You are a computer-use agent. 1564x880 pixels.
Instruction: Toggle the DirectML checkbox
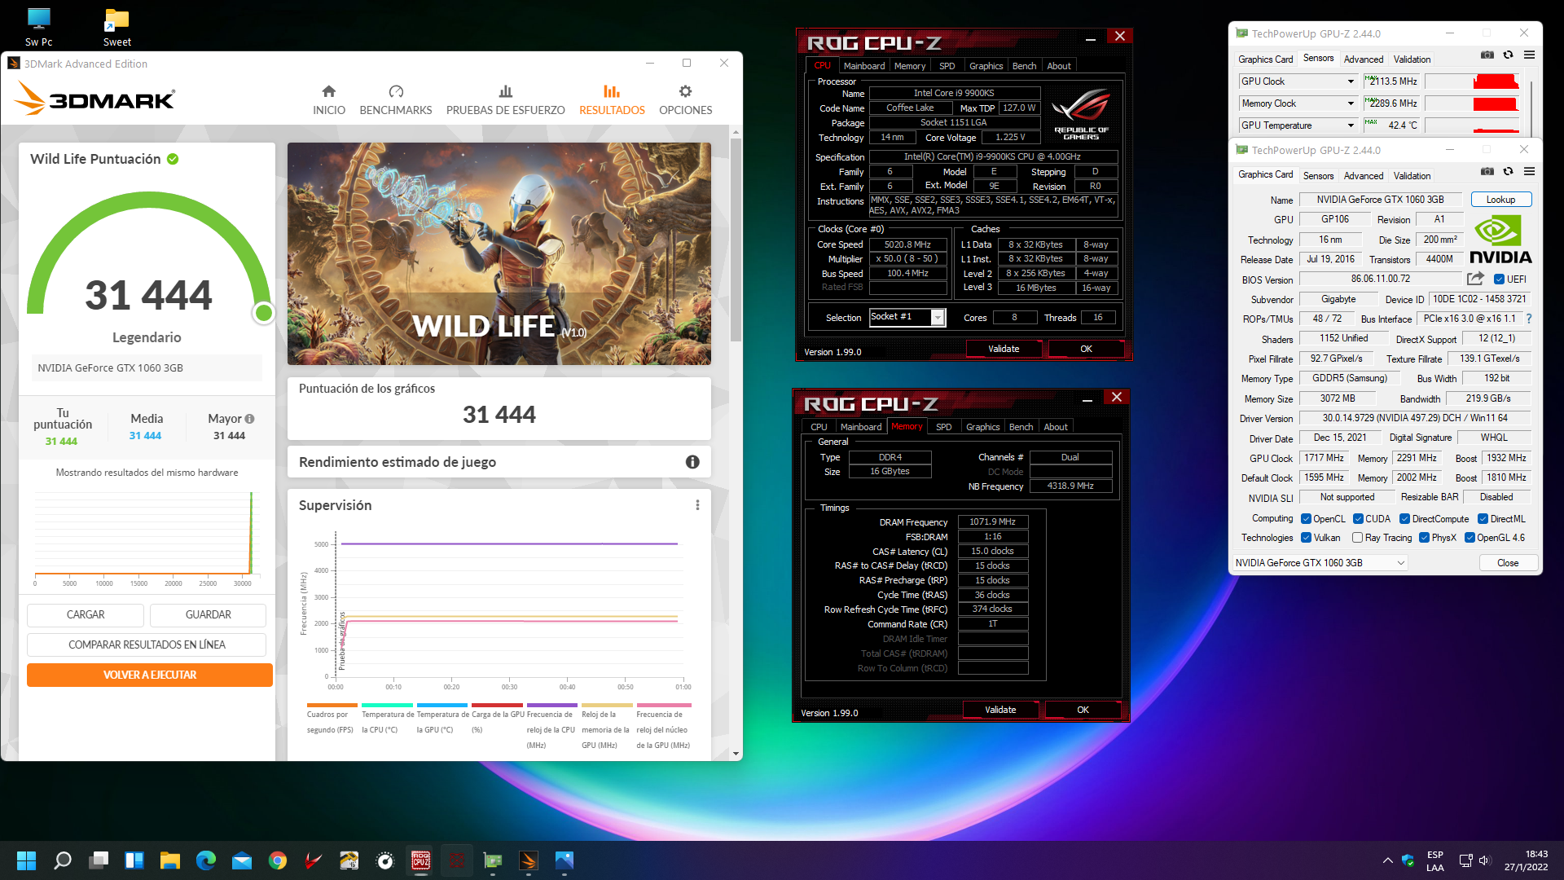pos(1483,519)
